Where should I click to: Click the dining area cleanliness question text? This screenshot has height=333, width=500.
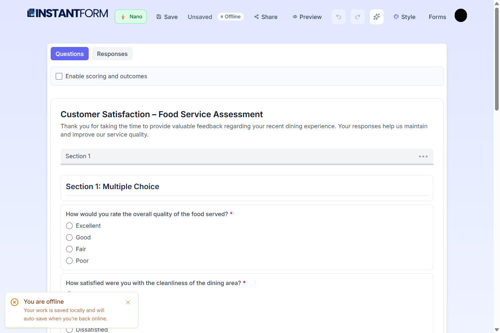(x=153, y=283)
